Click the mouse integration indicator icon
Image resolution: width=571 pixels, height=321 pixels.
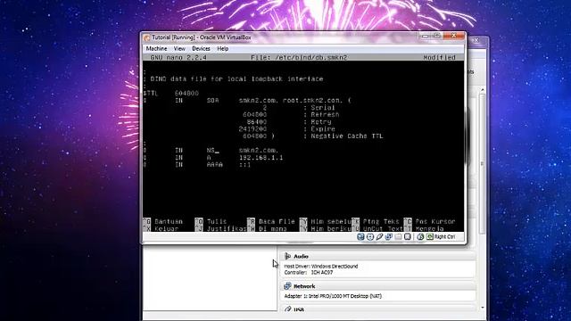tap(420, 236)
